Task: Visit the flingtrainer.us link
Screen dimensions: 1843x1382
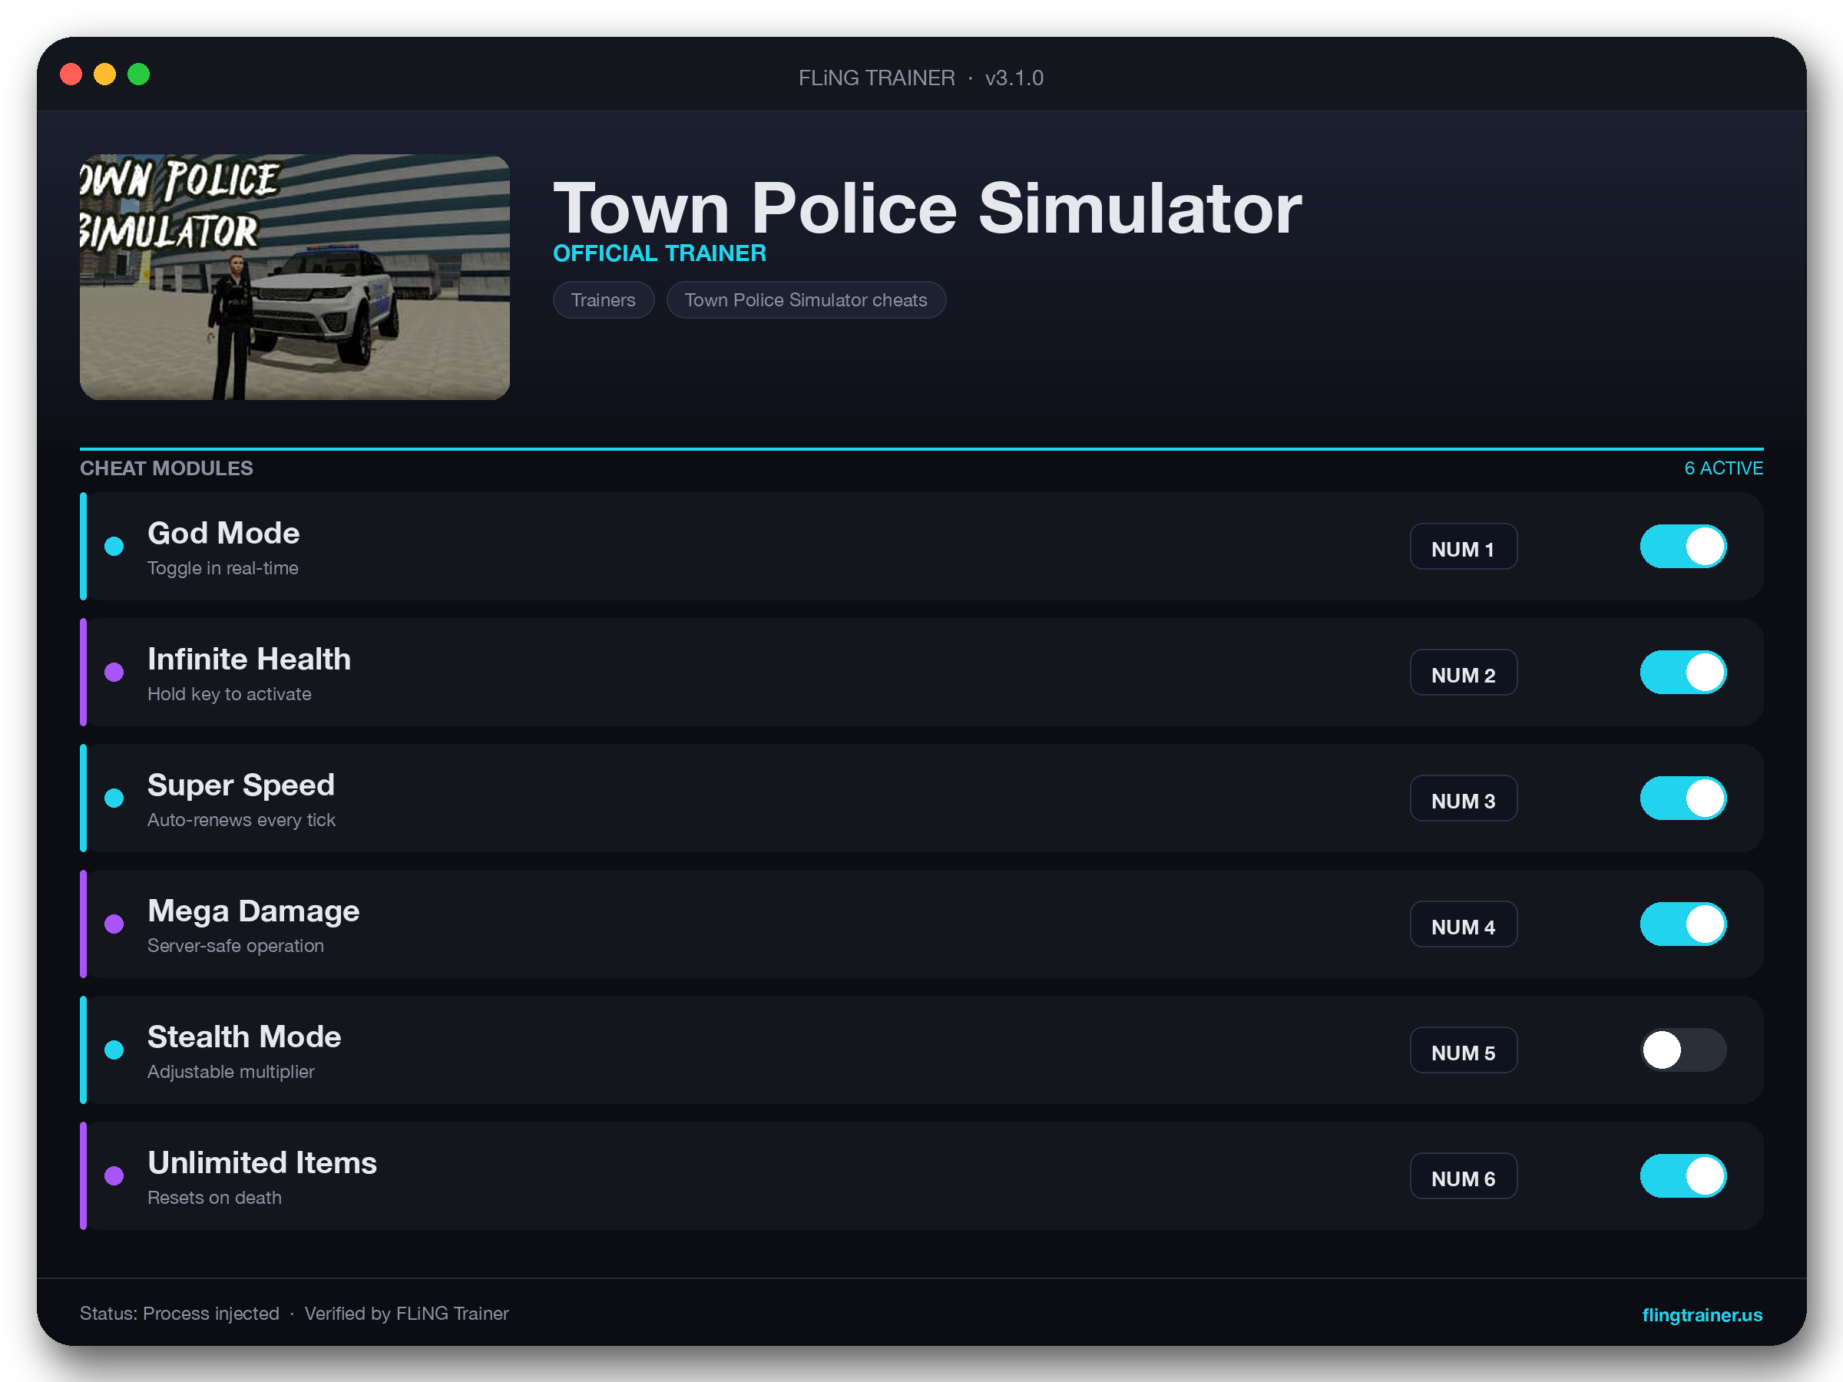Action: (1702, 1314)
